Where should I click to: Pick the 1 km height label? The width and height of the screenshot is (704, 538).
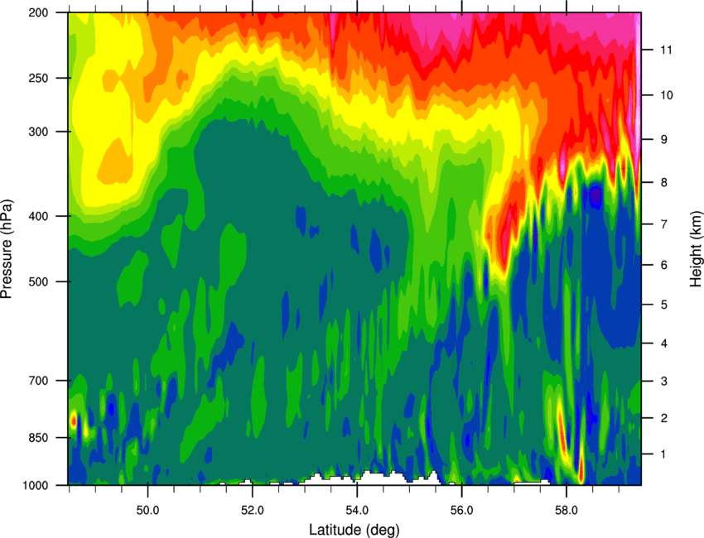coord(663,454)
